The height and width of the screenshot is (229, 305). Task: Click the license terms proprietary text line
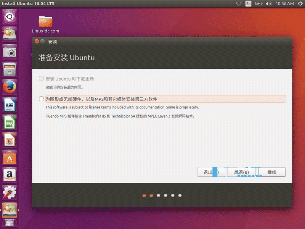pyautogui.click(x=122, y=107)
